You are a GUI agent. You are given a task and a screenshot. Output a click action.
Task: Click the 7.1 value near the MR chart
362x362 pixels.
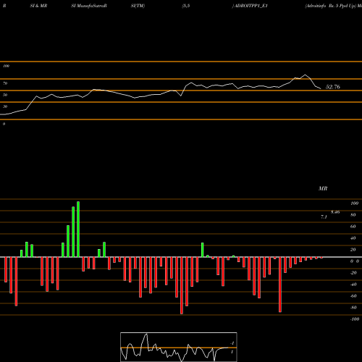point(324,217)
